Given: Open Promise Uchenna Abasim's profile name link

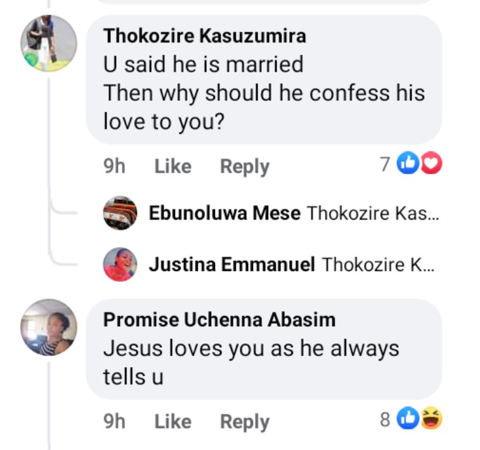Looking at the screenshot, I should click(219, 320).
